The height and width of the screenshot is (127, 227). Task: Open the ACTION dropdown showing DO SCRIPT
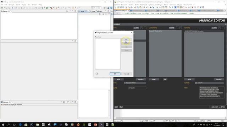[x=209, y=83]
